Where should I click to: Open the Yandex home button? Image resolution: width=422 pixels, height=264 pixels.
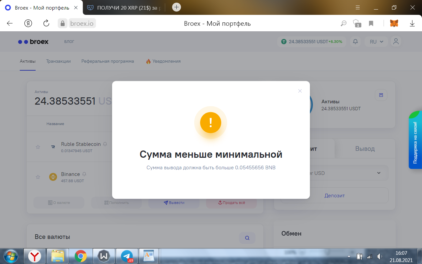pos(28,23)
